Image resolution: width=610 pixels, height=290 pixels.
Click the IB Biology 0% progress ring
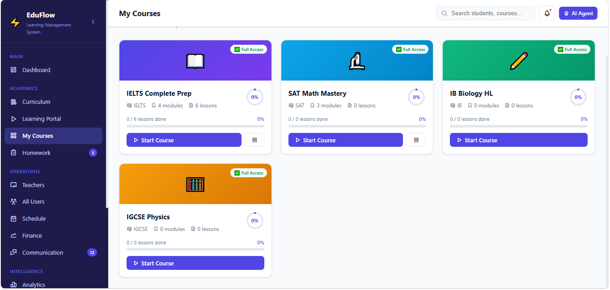point(578,97)
